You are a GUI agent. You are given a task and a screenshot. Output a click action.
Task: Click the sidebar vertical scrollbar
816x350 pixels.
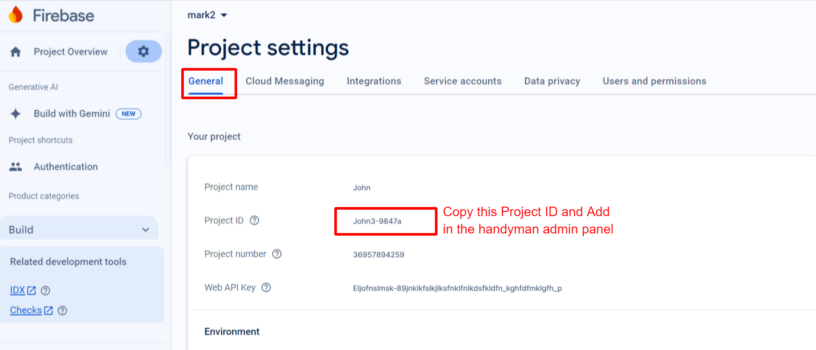[168, 100]
